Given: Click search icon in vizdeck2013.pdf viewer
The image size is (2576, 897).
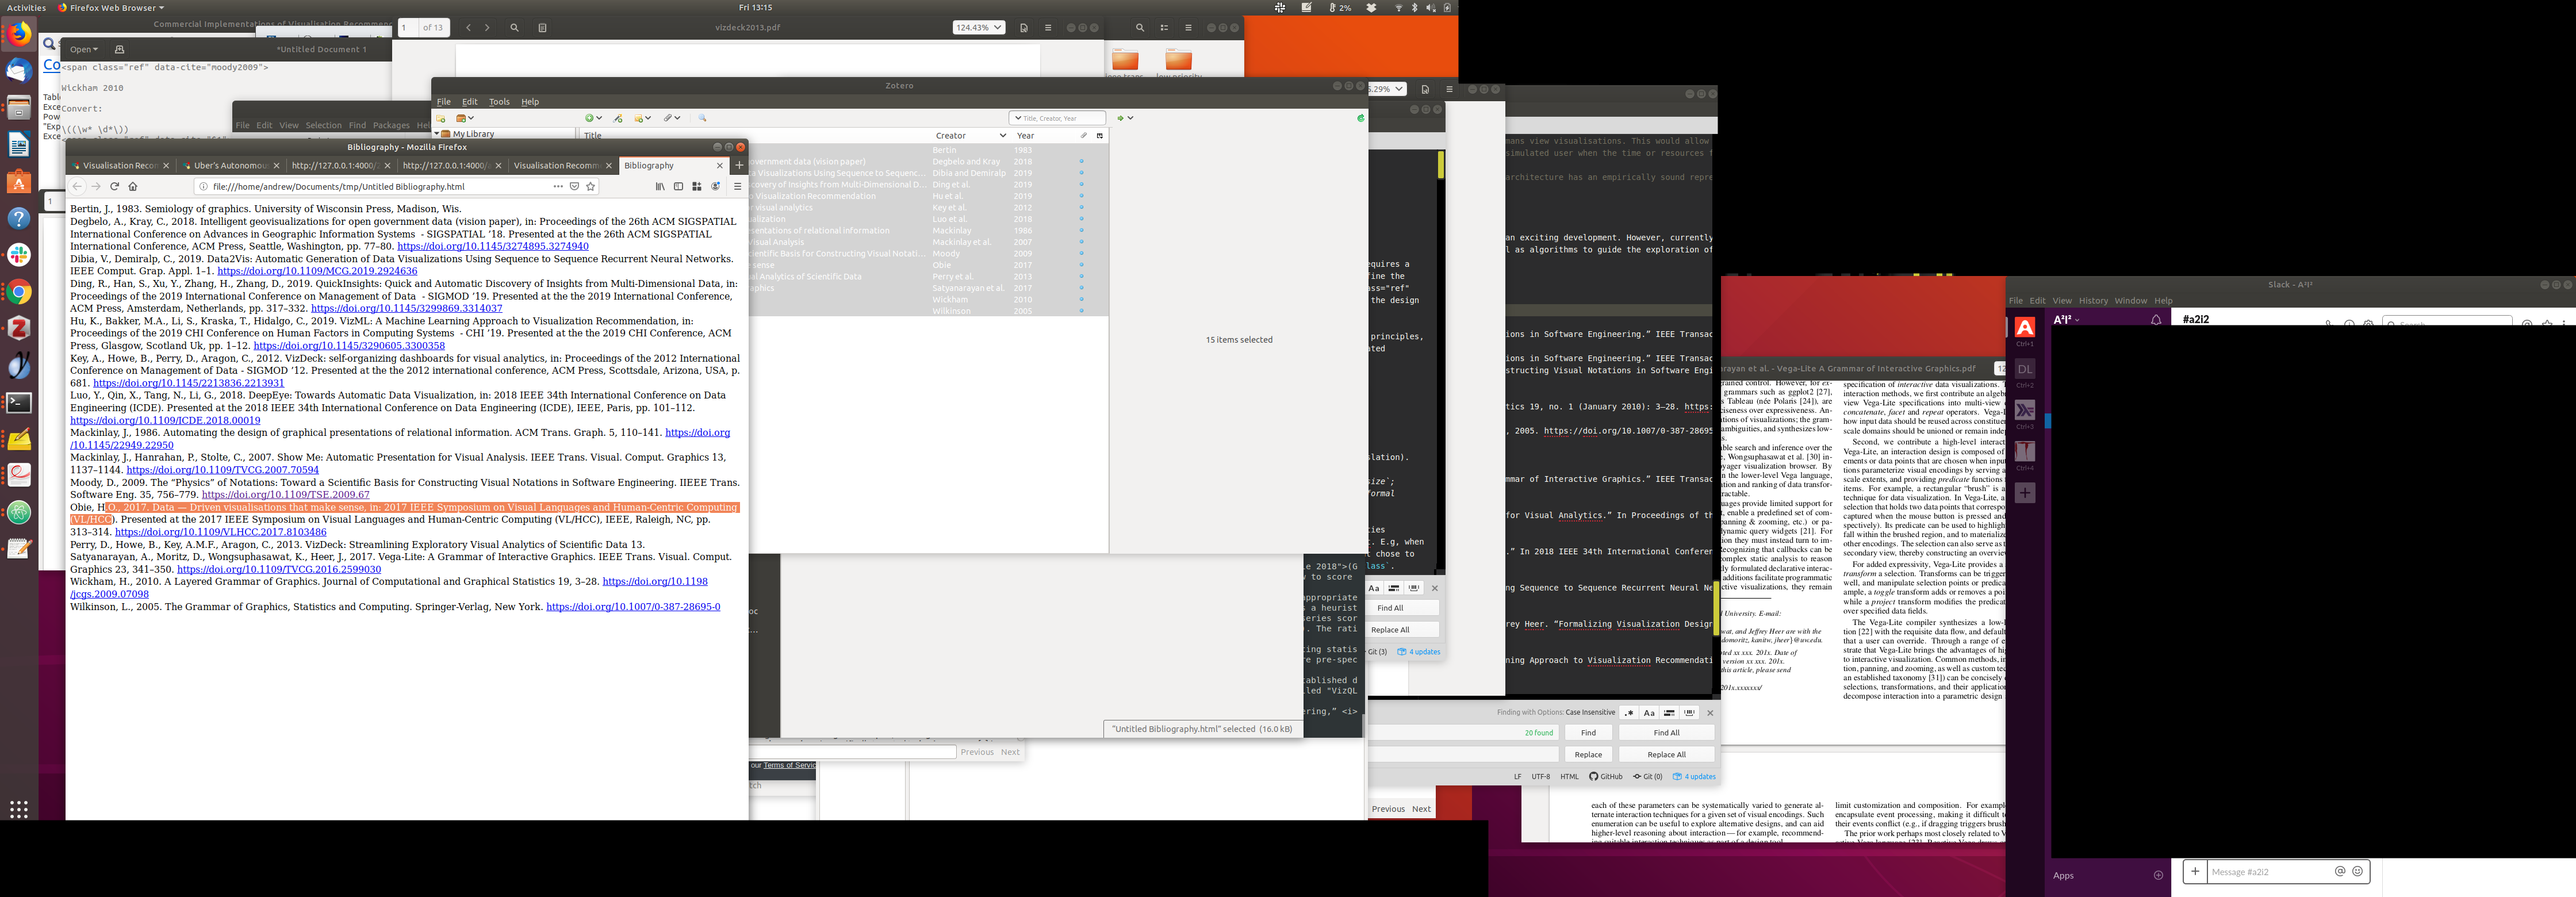Looking at the screenshot, I should click(x=514, y=28).
